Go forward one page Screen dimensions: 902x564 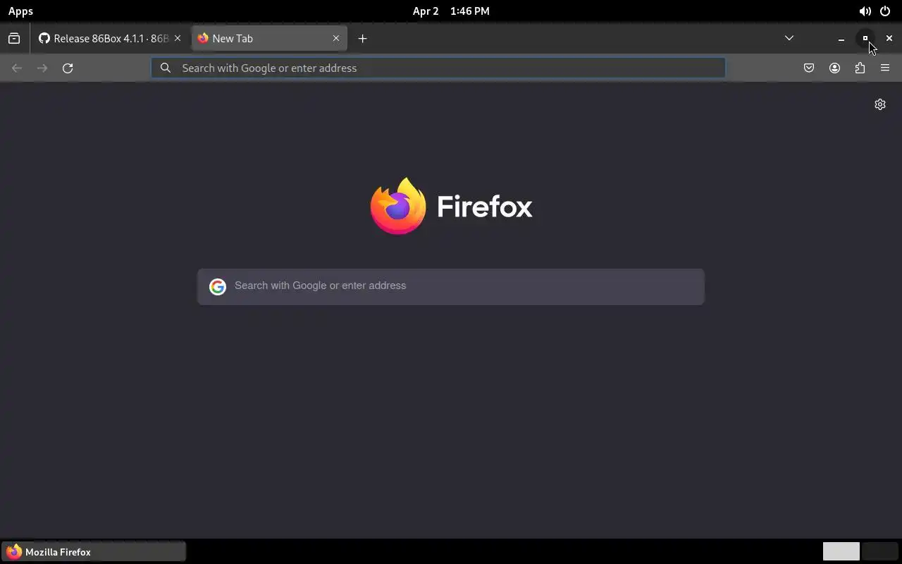42,68
